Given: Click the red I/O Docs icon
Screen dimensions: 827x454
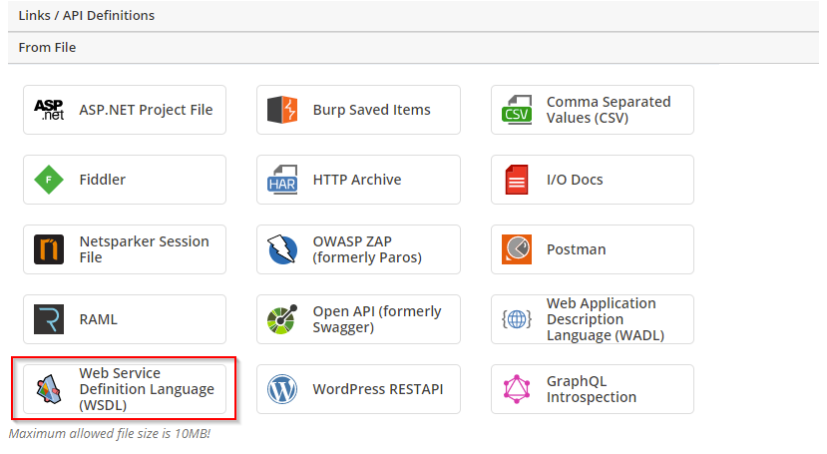Looking at the screenshot, I should tap(516, 180).
